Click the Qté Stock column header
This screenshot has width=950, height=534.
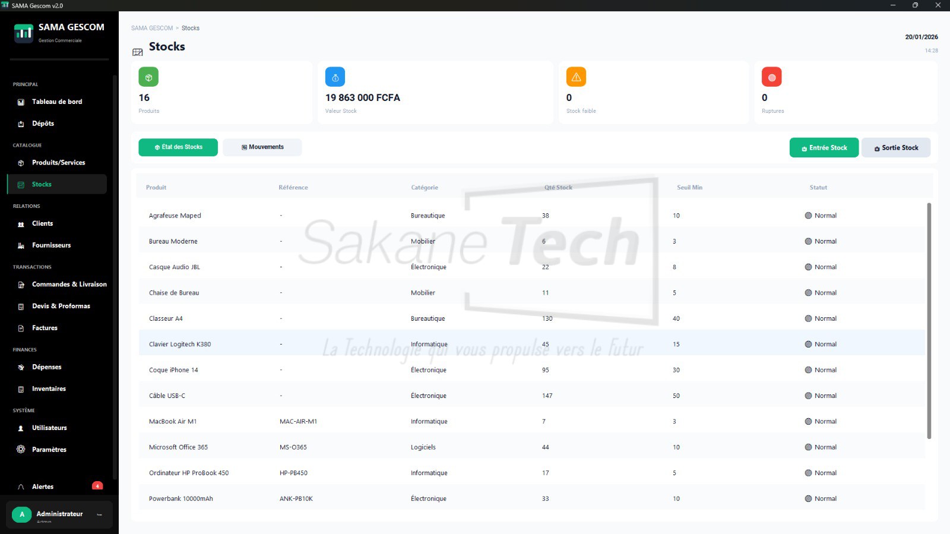558,188
